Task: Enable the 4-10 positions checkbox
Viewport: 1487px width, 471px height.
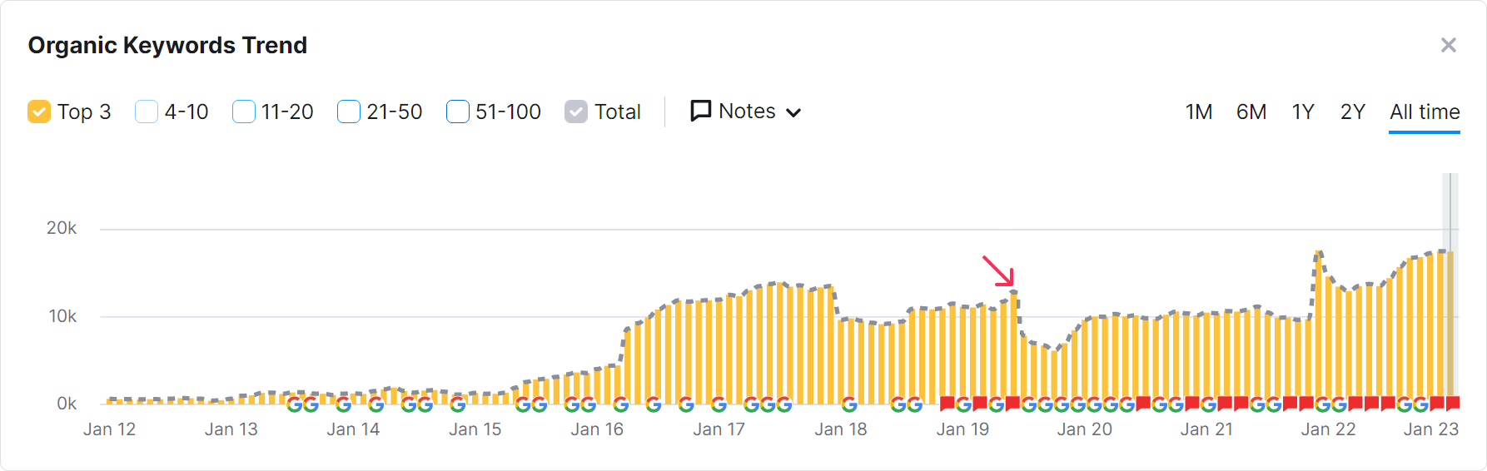Action: (147, 112)
